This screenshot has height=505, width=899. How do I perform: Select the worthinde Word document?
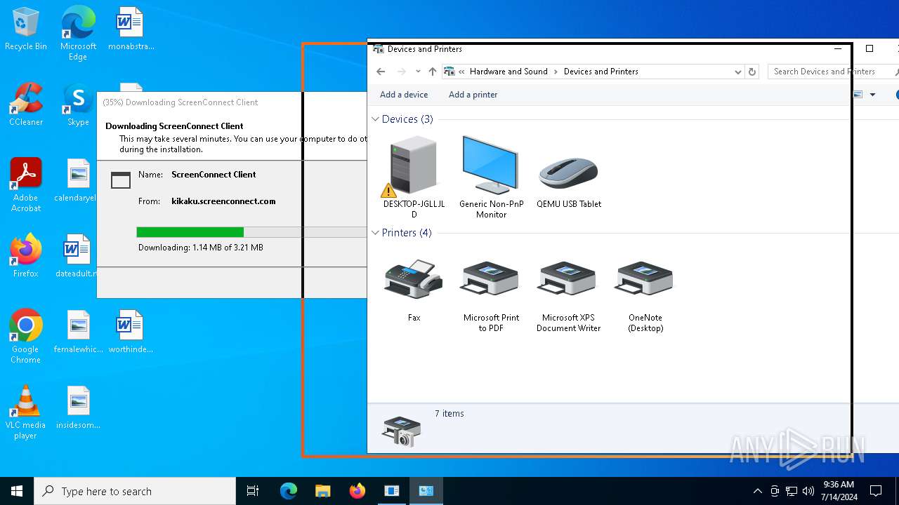131,332
